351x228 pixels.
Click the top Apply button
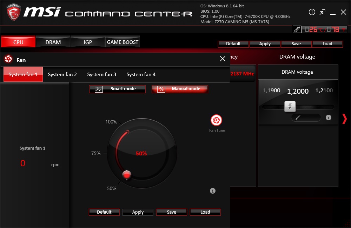(265, 44)
